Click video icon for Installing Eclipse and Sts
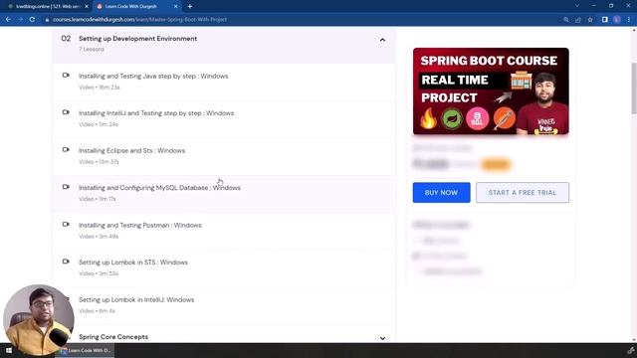 tap(66, 150)
